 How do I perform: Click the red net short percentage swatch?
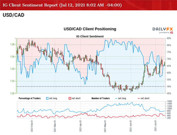click(70, 98)
